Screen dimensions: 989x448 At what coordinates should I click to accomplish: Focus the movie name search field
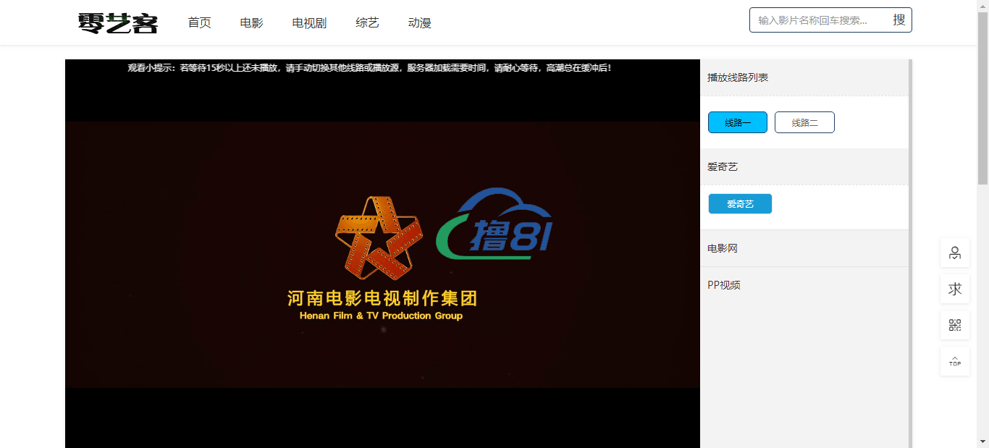tap(818, 20)
